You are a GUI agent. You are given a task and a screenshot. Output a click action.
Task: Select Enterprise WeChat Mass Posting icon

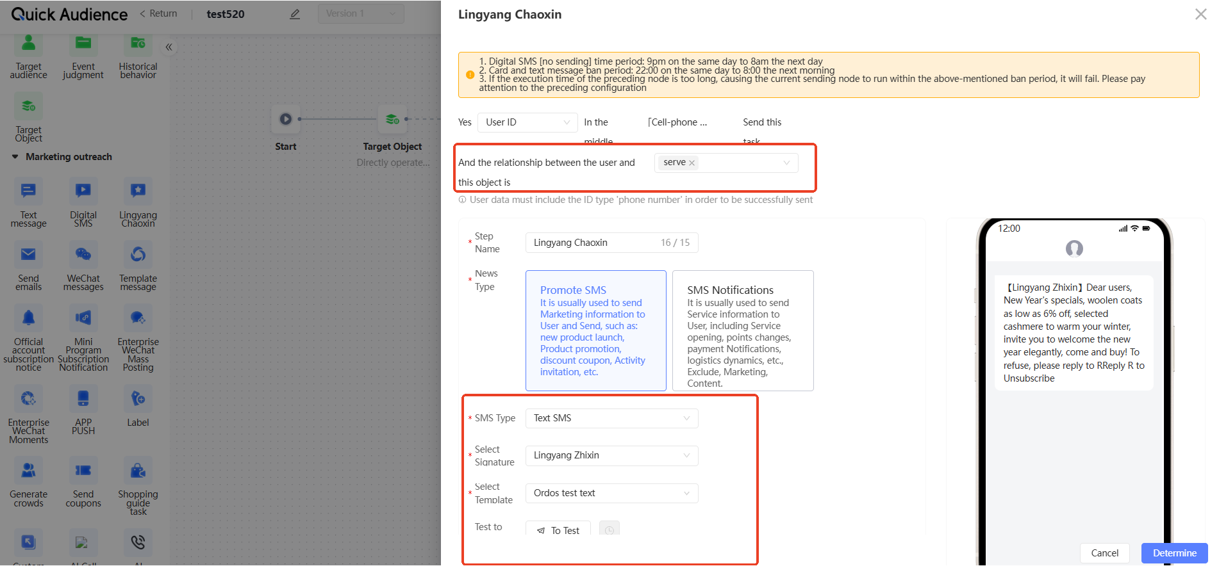coord(138,318)
